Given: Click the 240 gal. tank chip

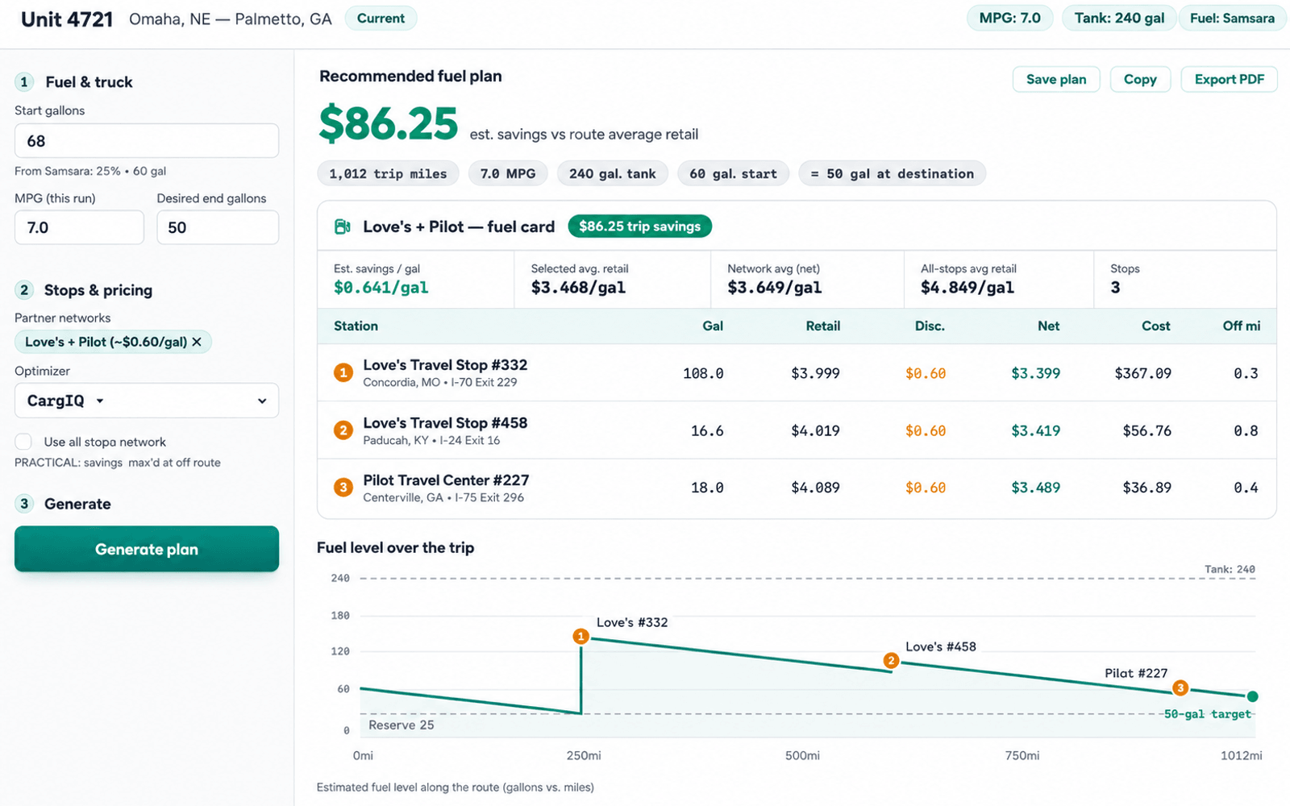Looking at the screenshot, I should [613, 173].
